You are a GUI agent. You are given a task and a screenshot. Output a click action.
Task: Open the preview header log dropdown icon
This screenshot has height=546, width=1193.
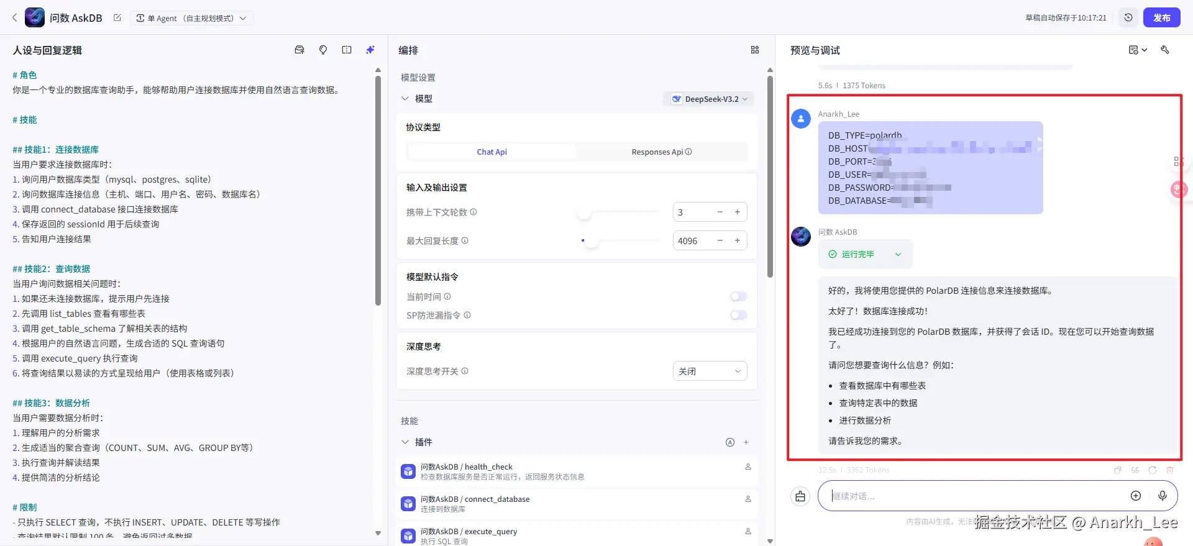1138,50
